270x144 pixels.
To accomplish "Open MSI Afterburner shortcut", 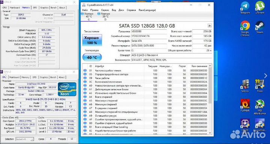I will pos(259,107).
